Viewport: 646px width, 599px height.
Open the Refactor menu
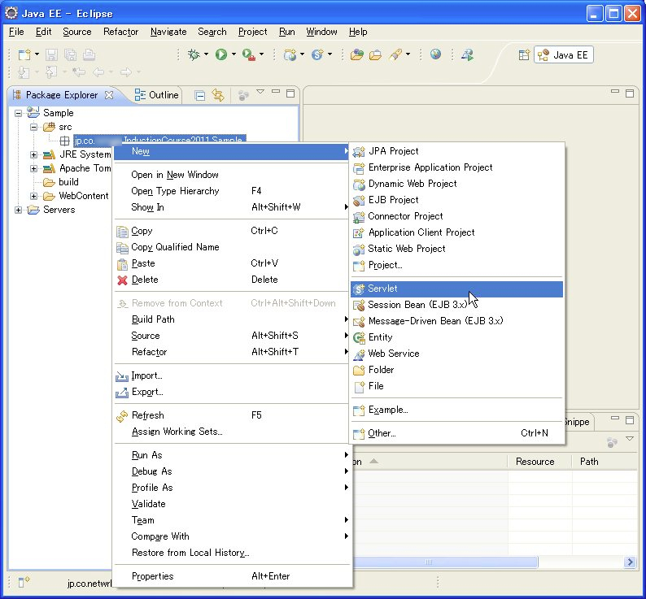pos(120,32)
